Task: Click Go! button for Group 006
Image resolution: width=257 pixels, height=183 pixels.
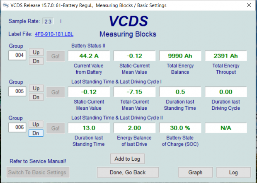Action: (56, 128)
